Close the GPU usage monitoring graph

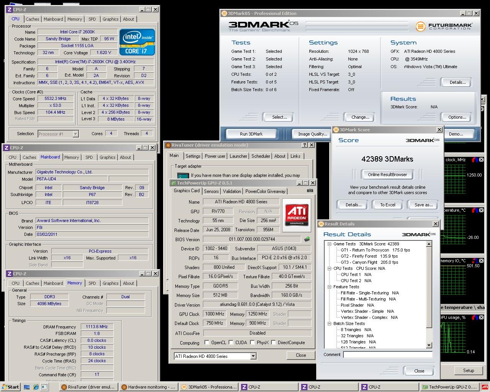click(x=482, y=317)
